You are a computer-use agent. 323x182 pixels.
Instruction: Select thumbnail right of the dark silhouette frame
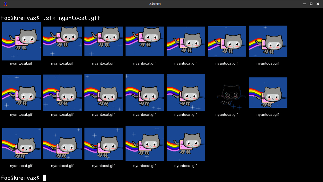pos(268,93)
